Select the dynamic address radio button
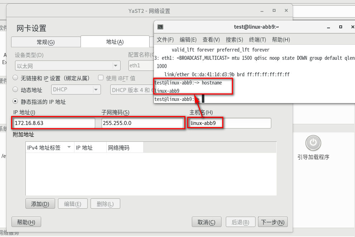This screenshot has height=237, width=355. (x=15, y=90)
